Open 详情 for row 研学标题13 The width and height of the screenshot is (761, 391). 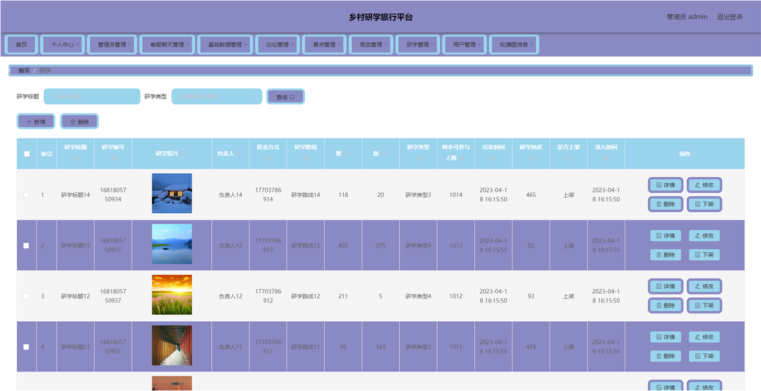[666, 235]
